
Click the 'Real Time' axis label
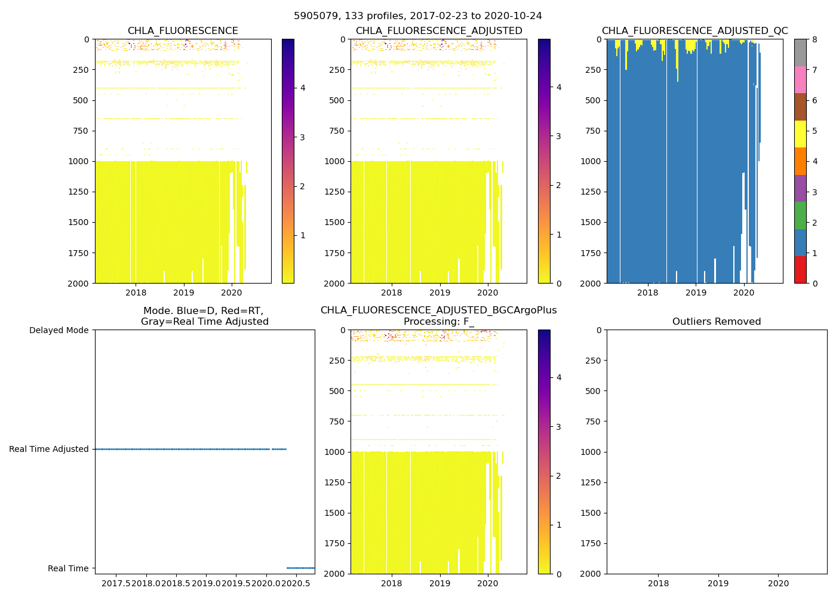coord(68,568)
